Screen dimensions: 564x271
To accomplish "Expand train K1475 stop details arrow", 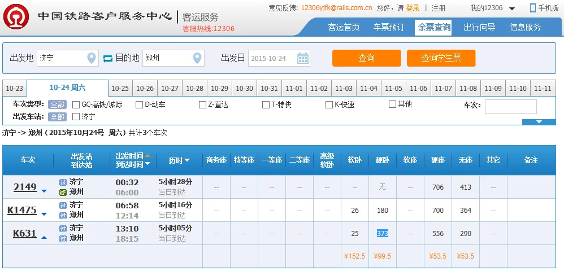I will coord(44,215).
